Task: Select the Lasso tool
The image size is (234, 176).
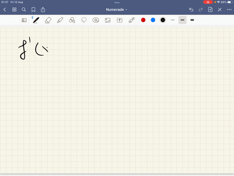Action: tap(84, 20)
